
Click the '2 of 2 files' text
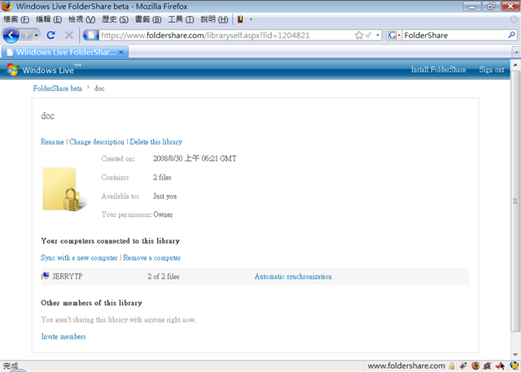tap(164, 276)
